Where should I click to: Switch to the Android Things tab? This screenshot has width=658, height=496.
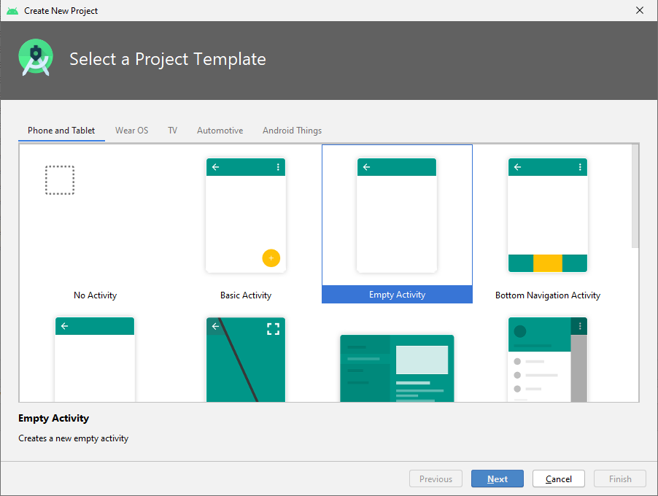tap(292, 131)
